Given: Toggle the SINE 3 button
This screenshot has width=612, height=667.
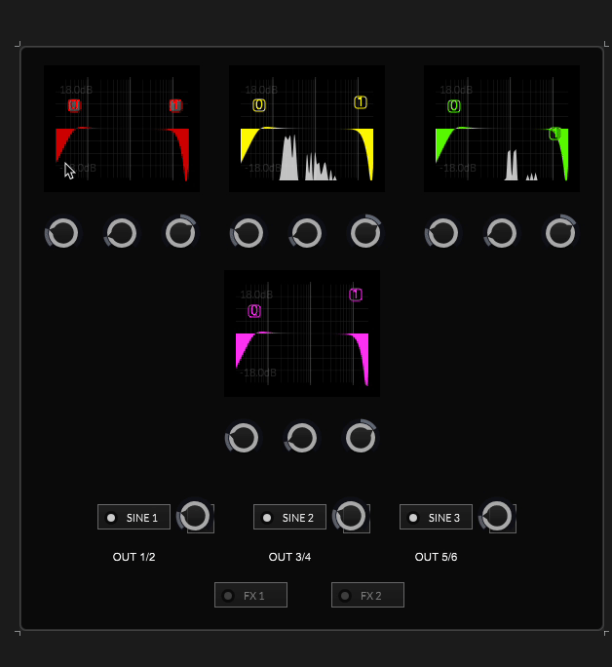Looking at the screenshot, I should pos(436,517).
